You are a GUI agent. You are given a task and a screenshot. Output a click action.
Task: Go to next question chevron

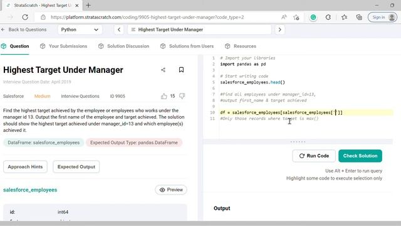coord(280,30)
